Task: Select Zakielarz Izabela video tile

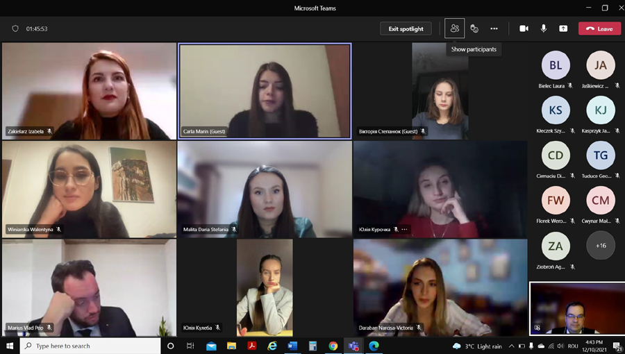Action: (x=90, y=91)
